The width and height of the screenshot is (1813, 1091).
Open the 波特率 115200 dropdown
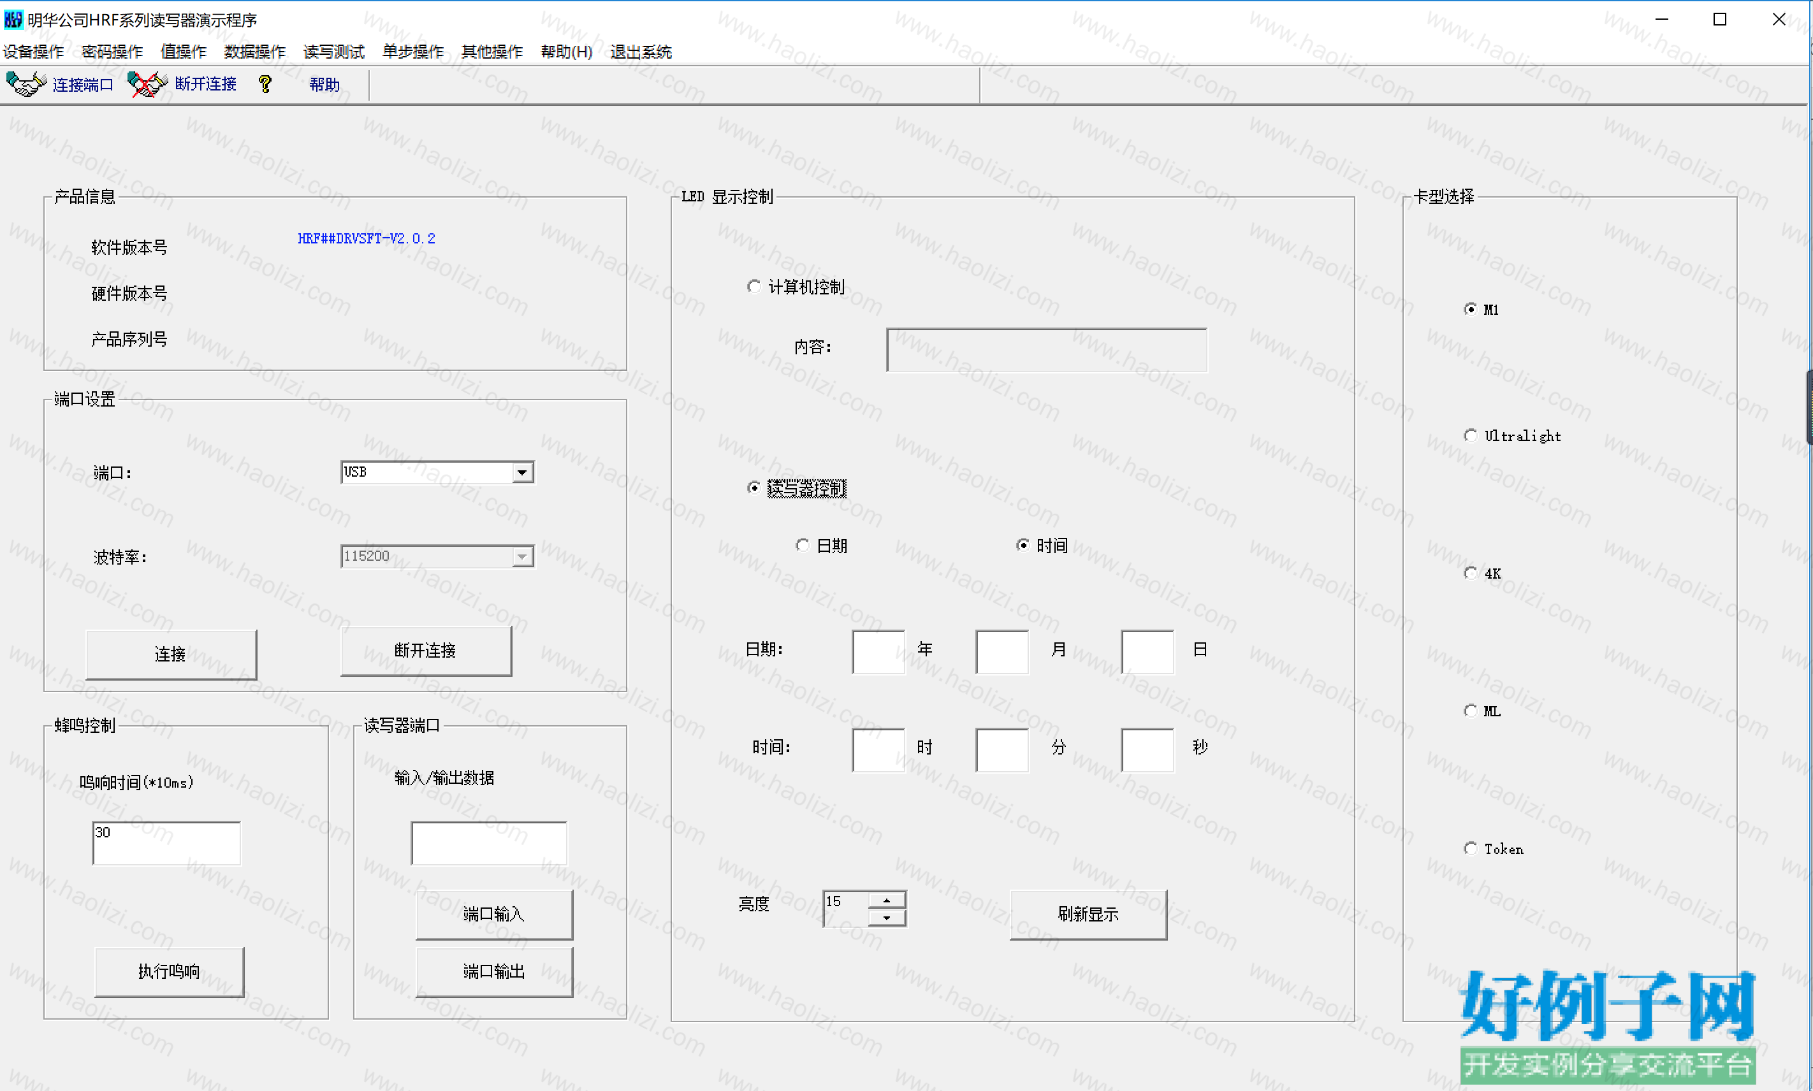pos(522,556)
